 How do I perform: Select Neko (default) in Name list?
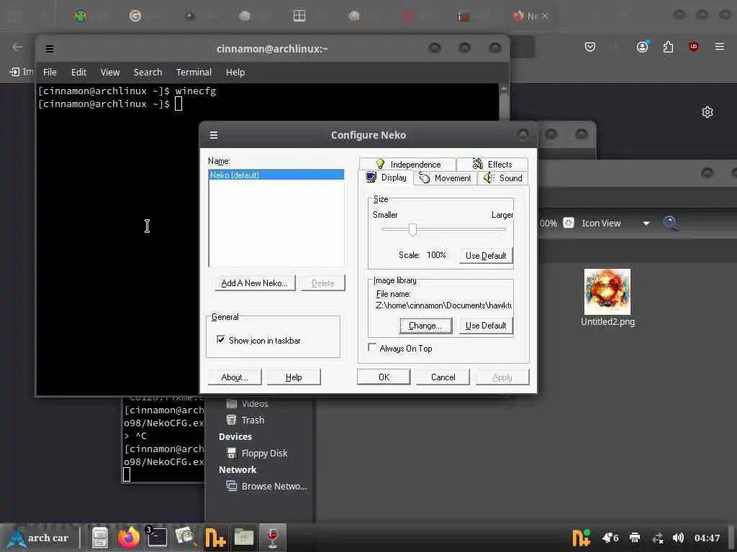(276, 175)
